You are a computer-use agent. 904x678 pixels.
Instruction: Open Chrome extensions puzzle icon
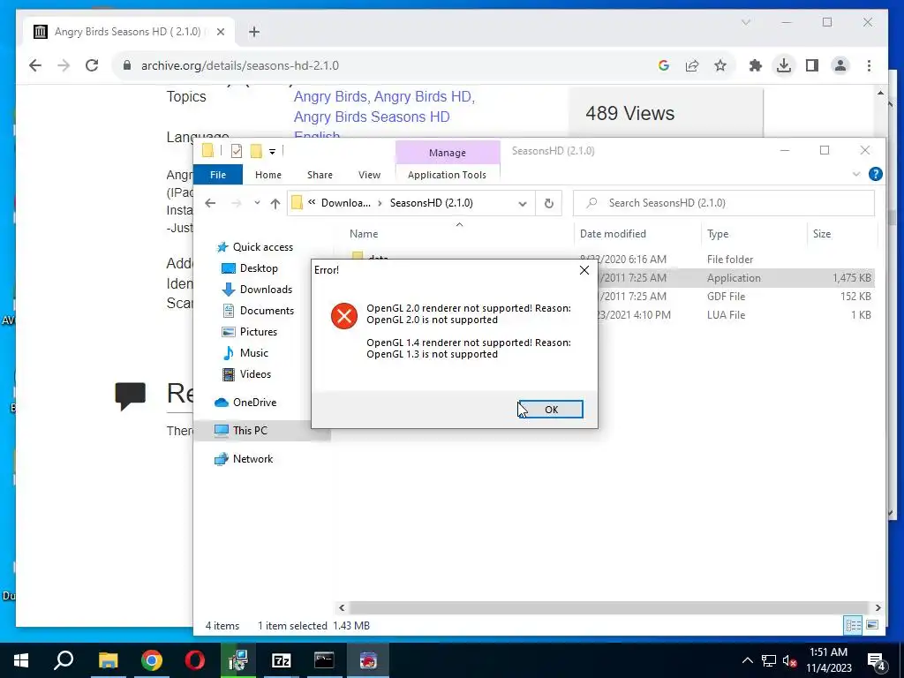pyautogui.click(x=756, y=65)
